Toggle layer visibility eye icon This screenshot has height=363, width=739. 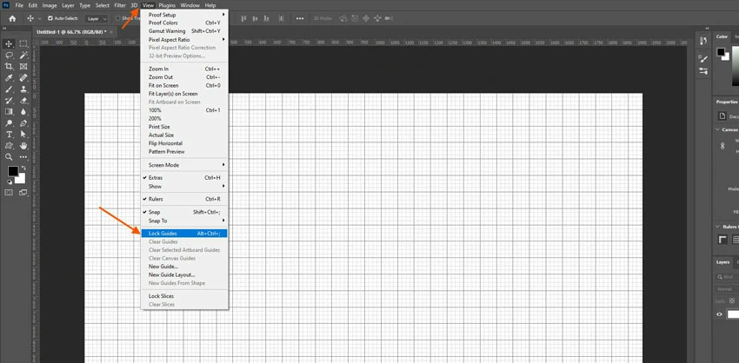(x=718, y=314)
